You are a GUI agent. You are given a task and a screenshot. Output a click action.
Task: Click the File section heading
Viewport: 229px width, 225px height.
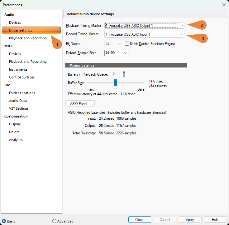pyautogui.click(x=7, y=85)
